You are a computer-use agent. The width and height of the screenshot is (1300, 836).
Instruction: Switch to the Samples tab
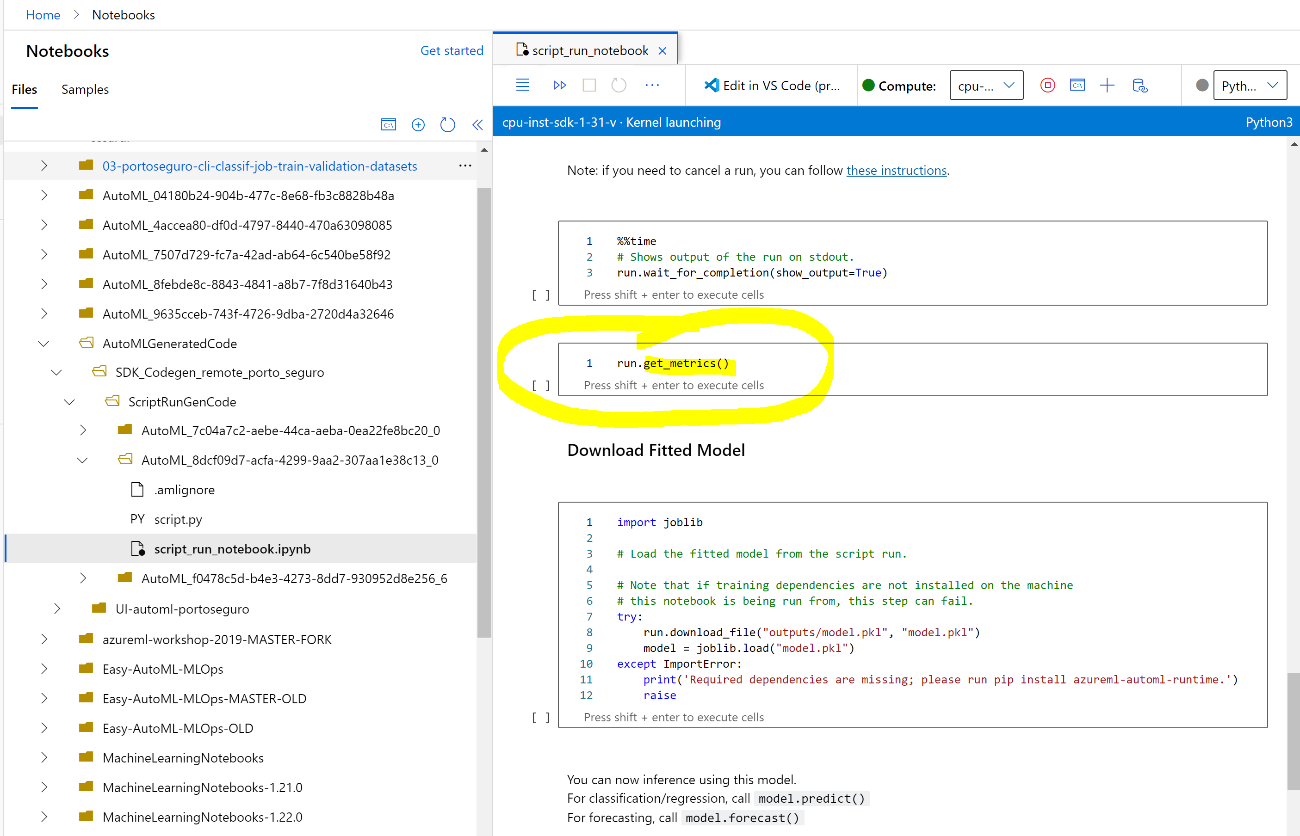85,89
